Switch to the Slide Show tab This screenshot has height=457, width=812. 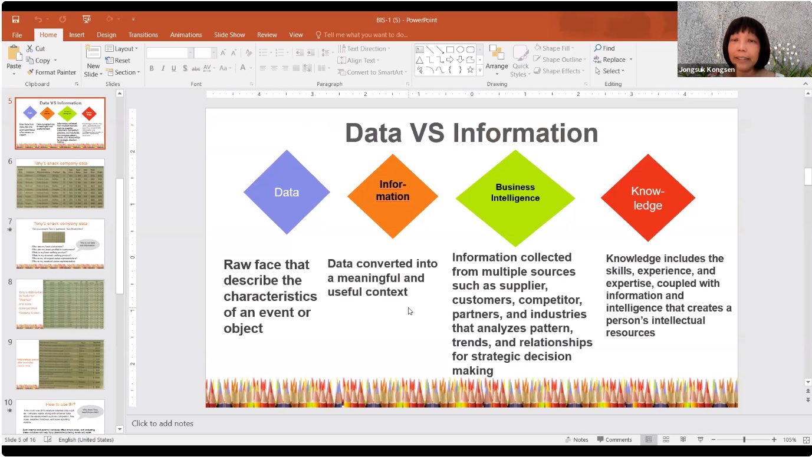pyautogui.click(x=229, y=35)
